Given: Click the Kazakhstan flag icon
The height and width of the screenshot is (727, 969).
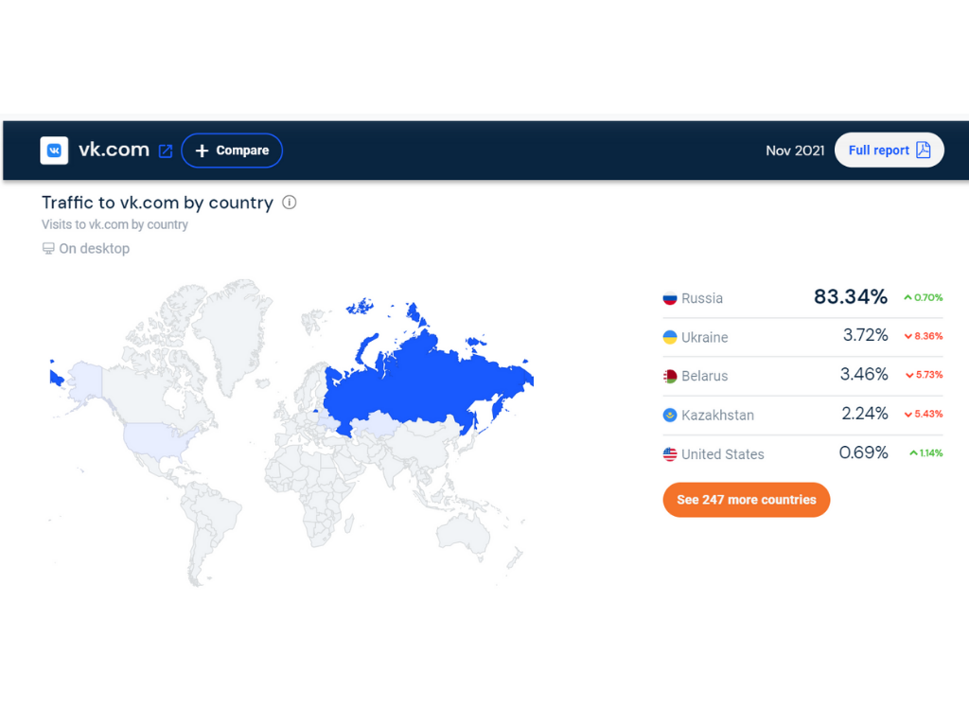Looking at the screenshot, I should point(670,415).
